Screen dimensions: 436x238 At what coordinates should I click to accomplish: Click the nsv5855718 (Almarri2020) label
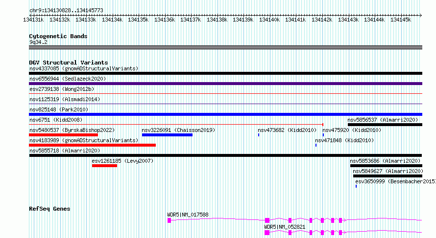65,151
